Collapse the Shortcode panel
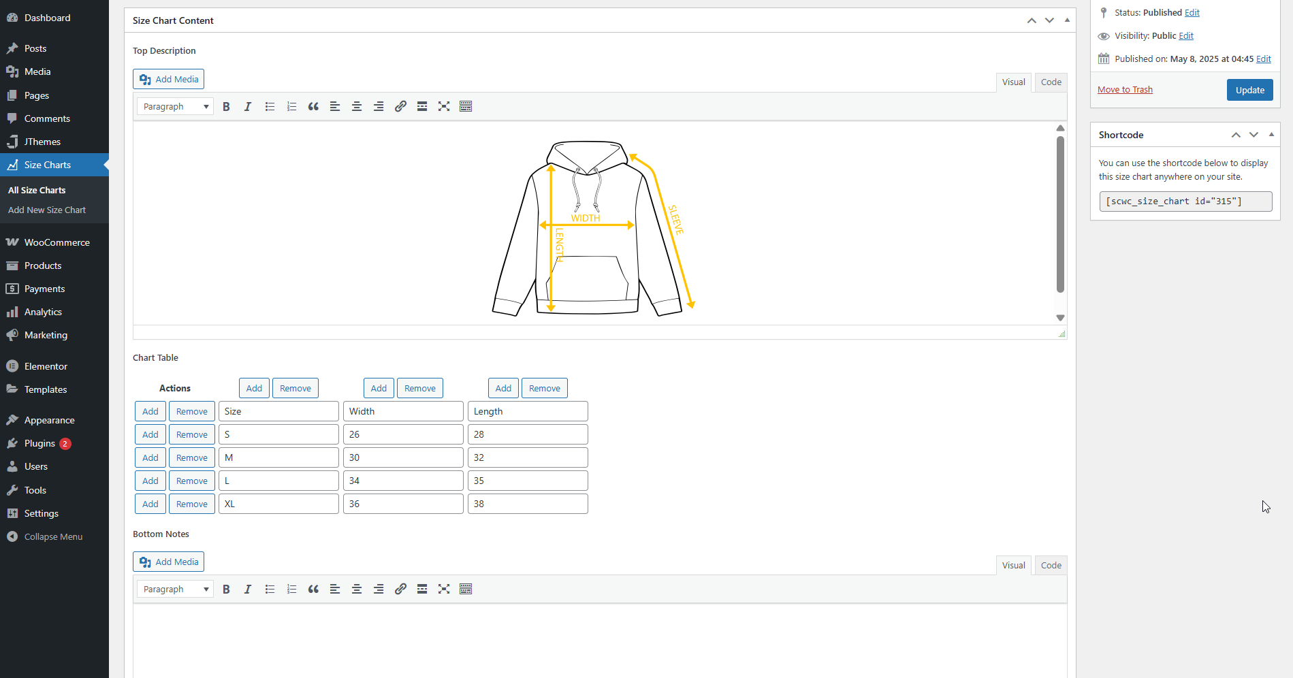Viewport: 1293px width, 678px height. (1272, 134)
